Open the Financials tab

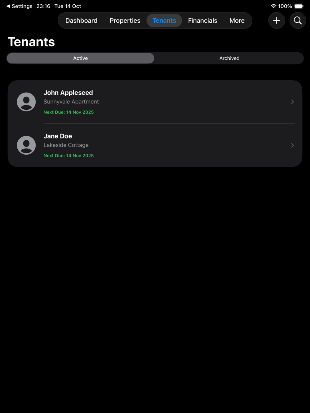coord(203,20)
